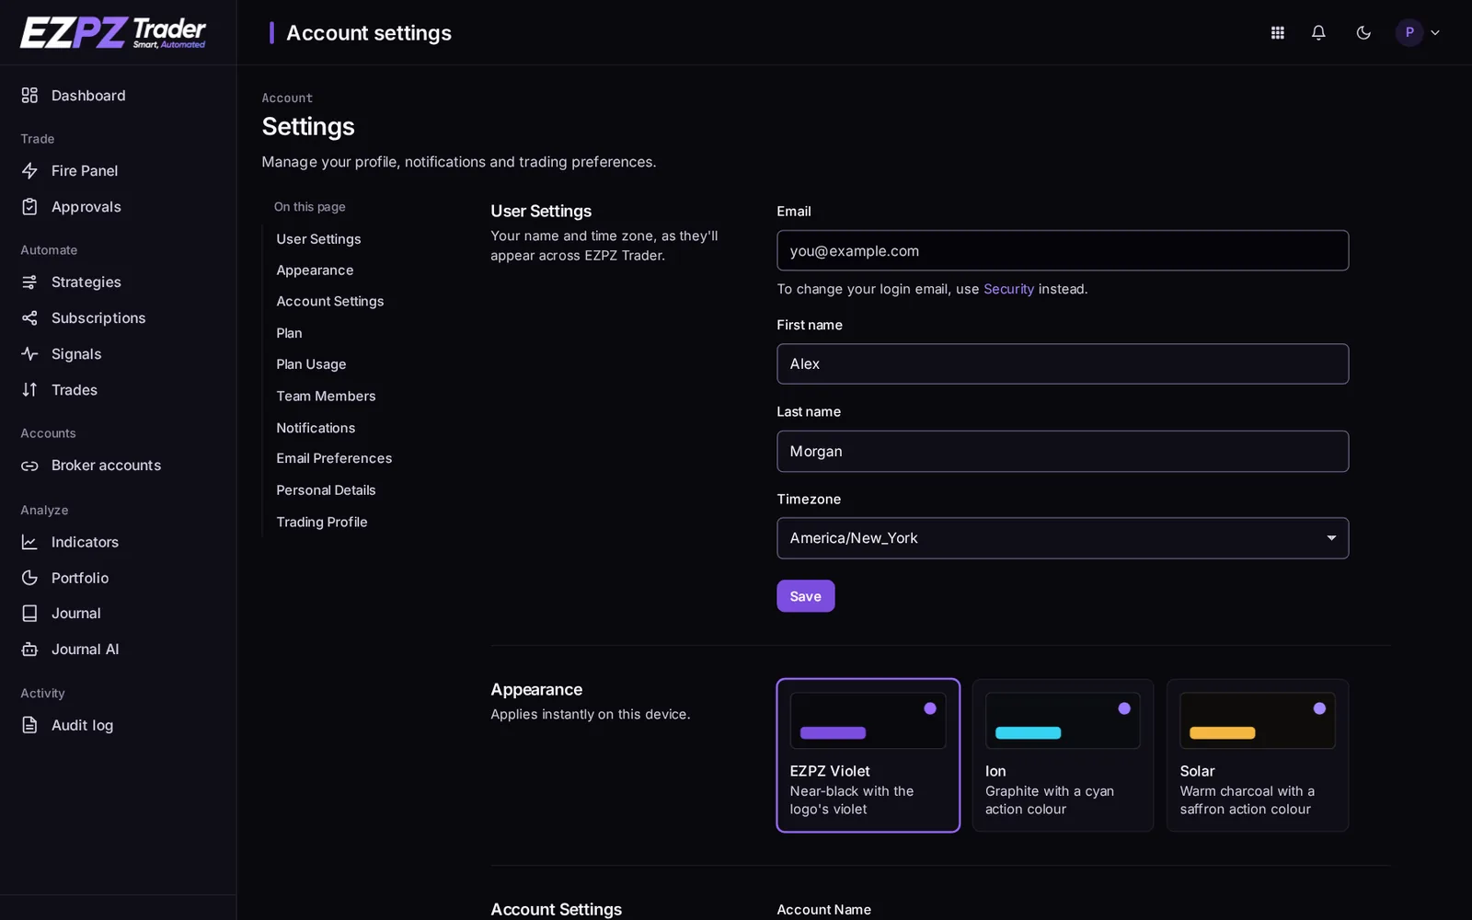Click the EZPZ Trader logo
Screen dimensions: 1472x920
pos(113,33)
